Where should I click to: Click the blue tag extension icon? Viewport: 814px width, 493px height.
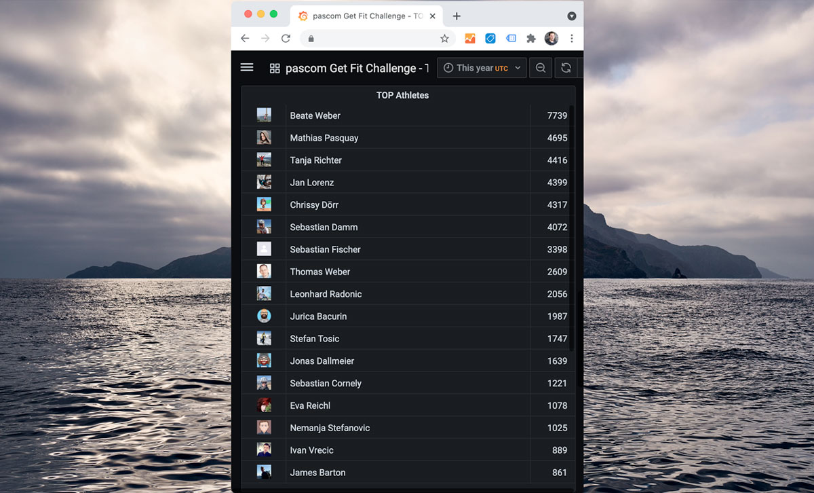point(490,39)
